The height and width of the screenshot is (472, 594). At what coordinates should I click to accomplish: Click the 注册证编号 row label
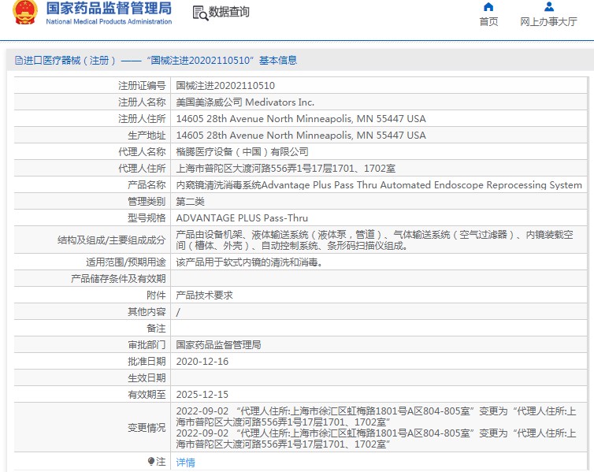[x=142, y=86]
